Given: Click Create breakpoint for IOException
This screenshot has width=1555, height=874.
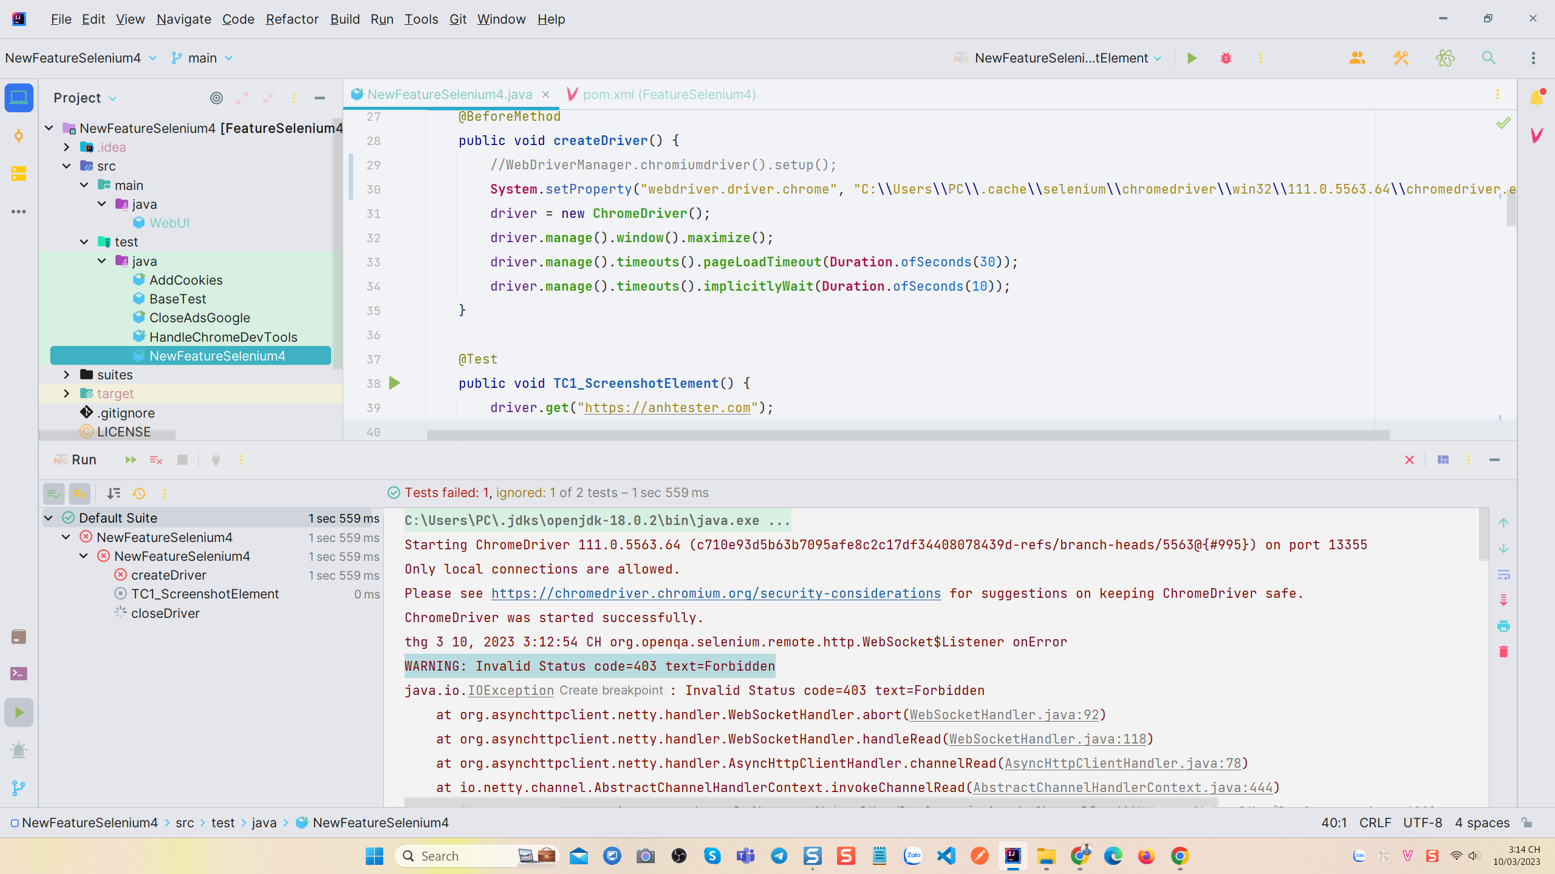Looking at the screenshot, I should point(611,691).
